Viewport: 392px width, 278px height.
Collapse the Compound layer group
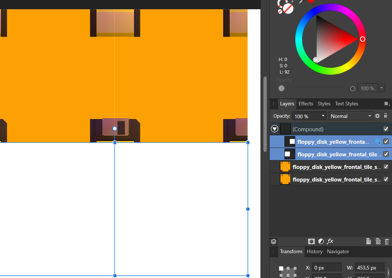coord(275,129)
